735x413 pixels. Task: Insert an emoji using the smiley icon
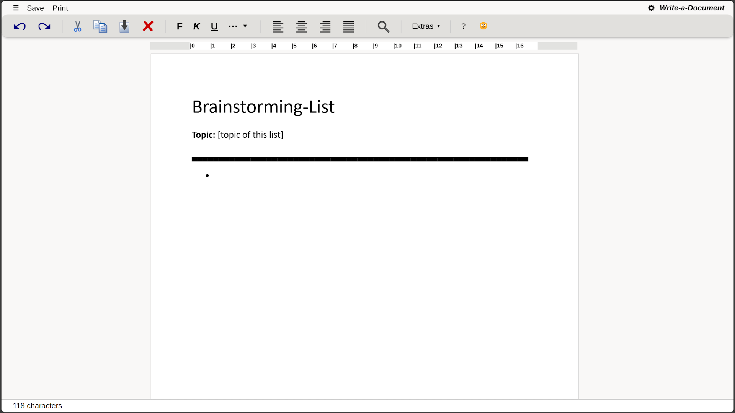click(483, 26)
